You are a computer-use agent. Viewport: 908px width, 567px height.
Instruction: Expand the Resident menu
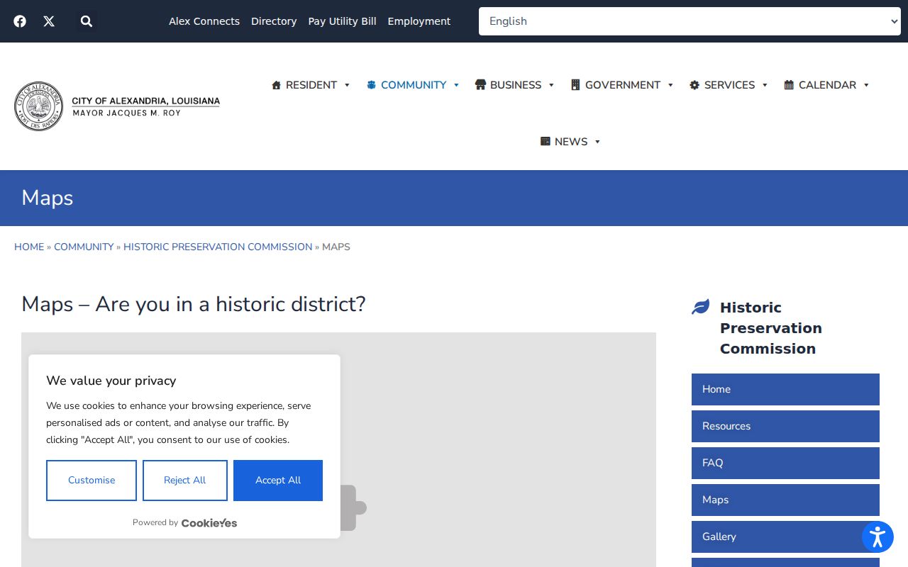pos(311,85)
